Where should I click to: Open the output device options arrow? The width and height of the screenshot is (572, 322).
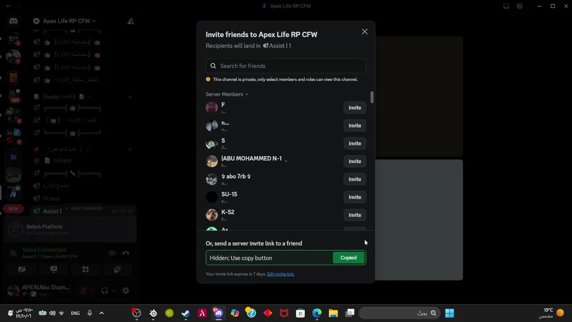(x=114, y=291)
